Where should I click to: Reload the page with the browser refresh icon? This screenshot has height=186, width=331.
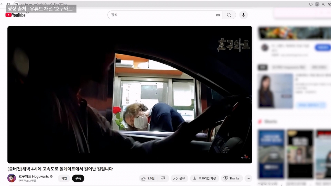click(9, 4)
